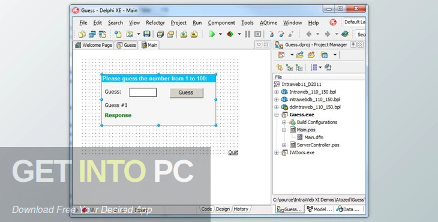The image size is (438, 222).
Task: Select the green Response label
Action: 118,115
